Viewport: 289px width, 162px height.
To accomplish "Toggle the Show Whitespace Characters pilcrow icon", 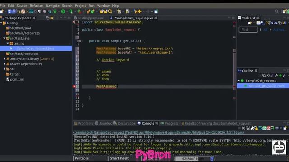I will 39,11.
